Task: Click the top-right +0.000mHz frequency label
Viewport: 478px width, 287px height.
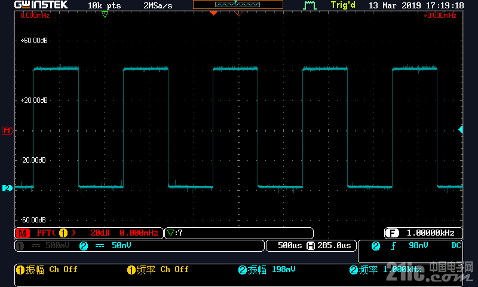Action: (440, 16)
